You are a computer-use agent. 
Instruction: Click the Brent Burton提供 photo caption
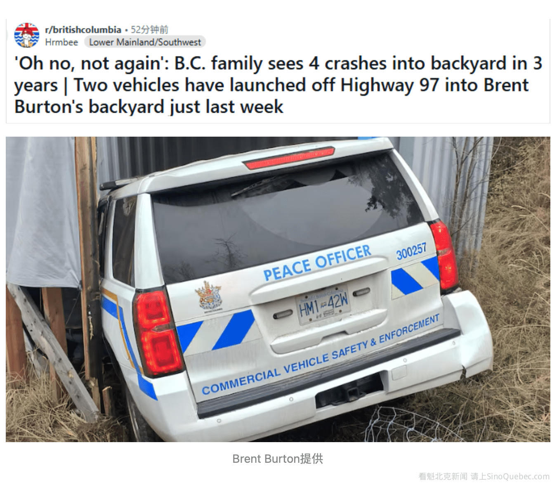[x=278, y=459]
